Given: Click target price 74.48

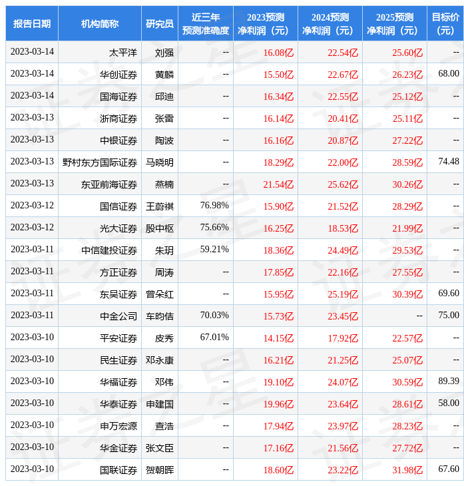Looking at the screenshot, I should [449, 162].
